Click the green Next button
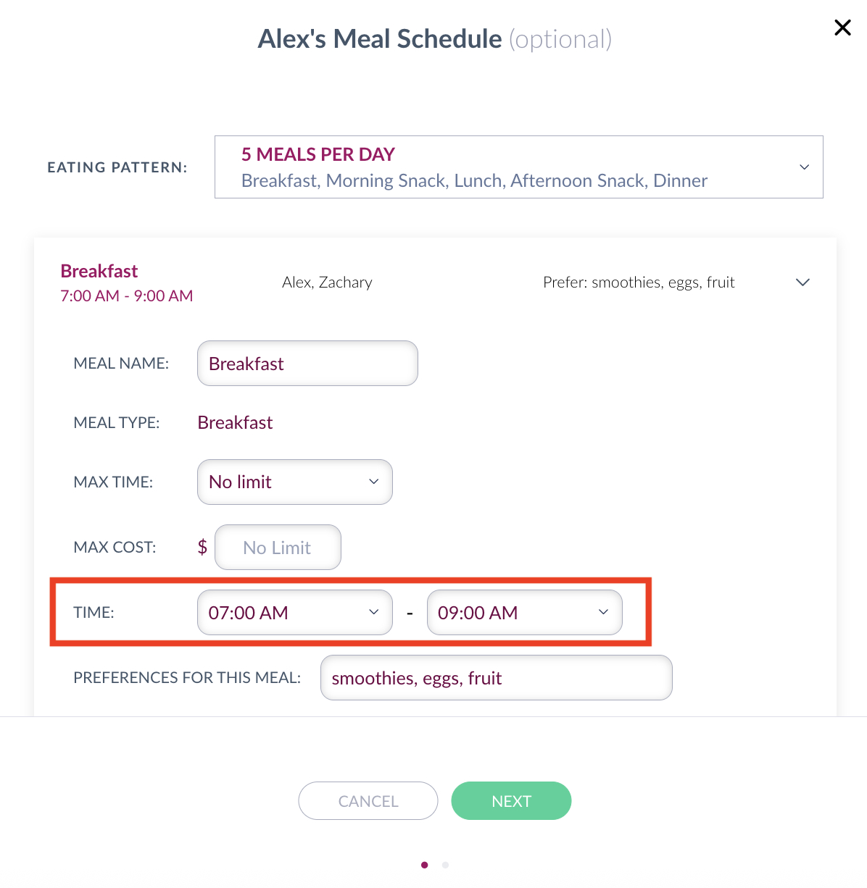 [512, 800]
